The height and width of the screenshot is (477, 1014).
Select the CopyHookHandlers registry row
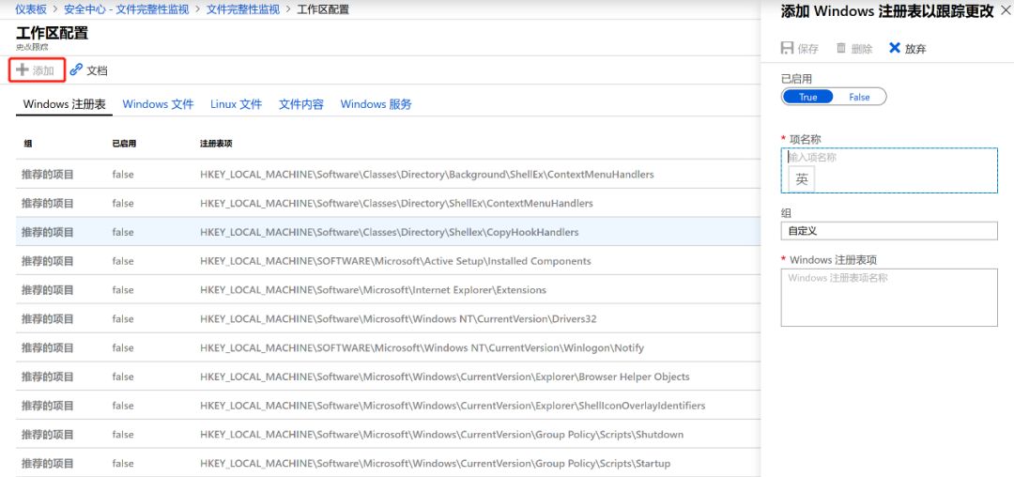click(389, 232)
